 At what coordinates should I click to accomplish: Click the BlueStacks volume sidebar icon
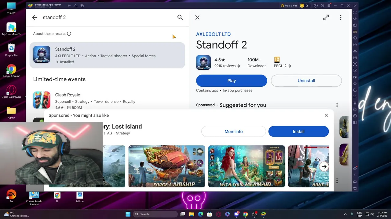(x=355, y=19)
